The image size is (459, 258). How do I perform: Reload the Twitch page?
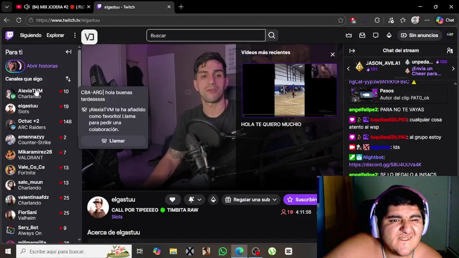tap(19, 20)
